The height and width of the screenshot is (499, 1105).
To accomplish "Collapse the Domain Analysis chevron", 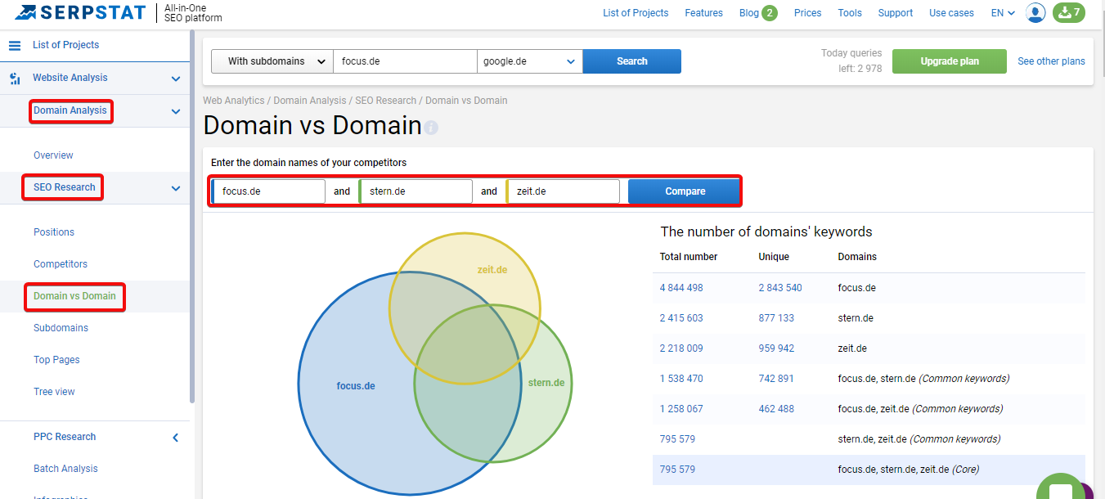I will tap(175, 111).
